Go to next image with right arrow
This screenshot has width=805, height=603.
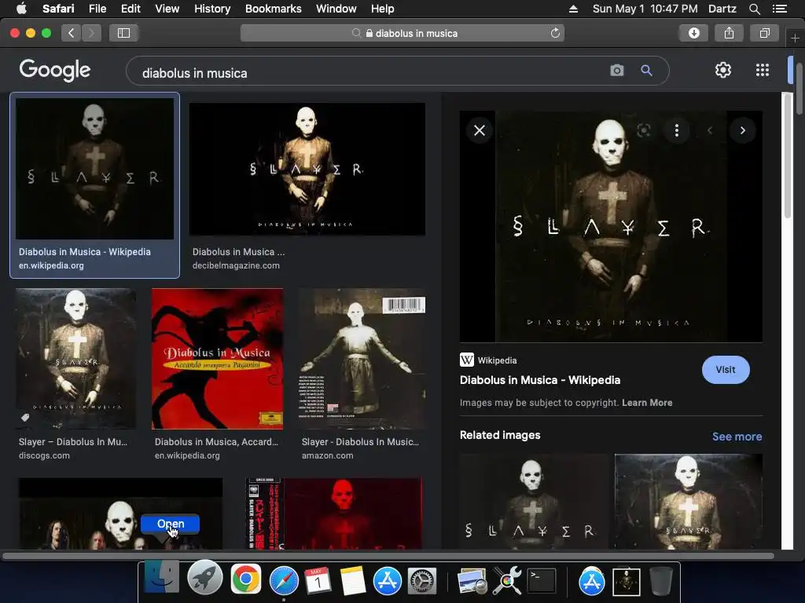pos(742,130)
